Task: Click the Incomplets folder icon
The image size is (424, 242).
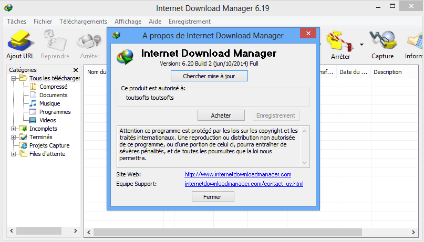Action: pyautogui.click(x=23, y=128)
